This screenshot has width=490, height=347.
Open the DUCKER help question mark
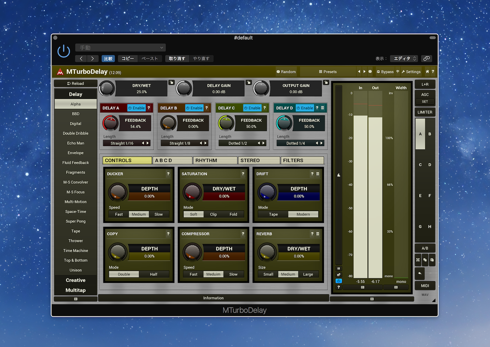pyautogui.click(x=168, y=174)
